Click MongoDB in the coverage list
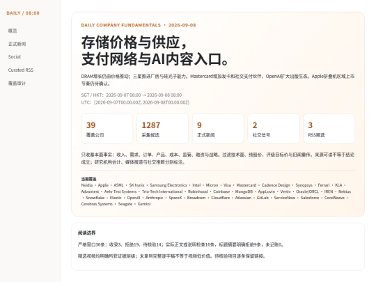The image size is (376, 282). (x=244, y=191)
